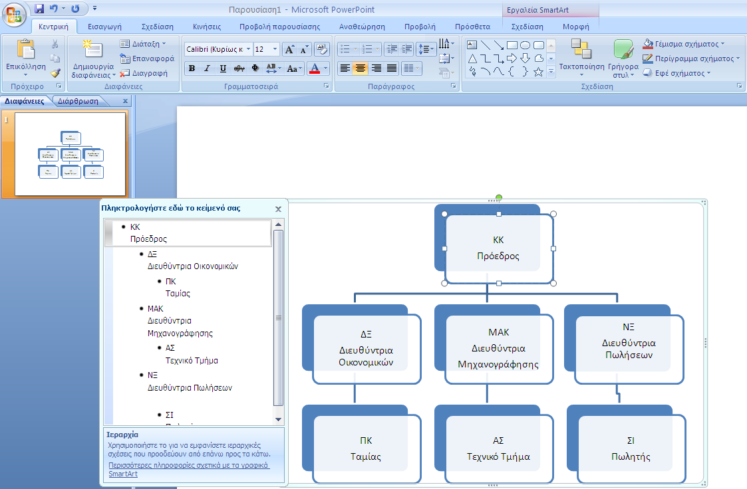Select the oval shape

(525, 45)
